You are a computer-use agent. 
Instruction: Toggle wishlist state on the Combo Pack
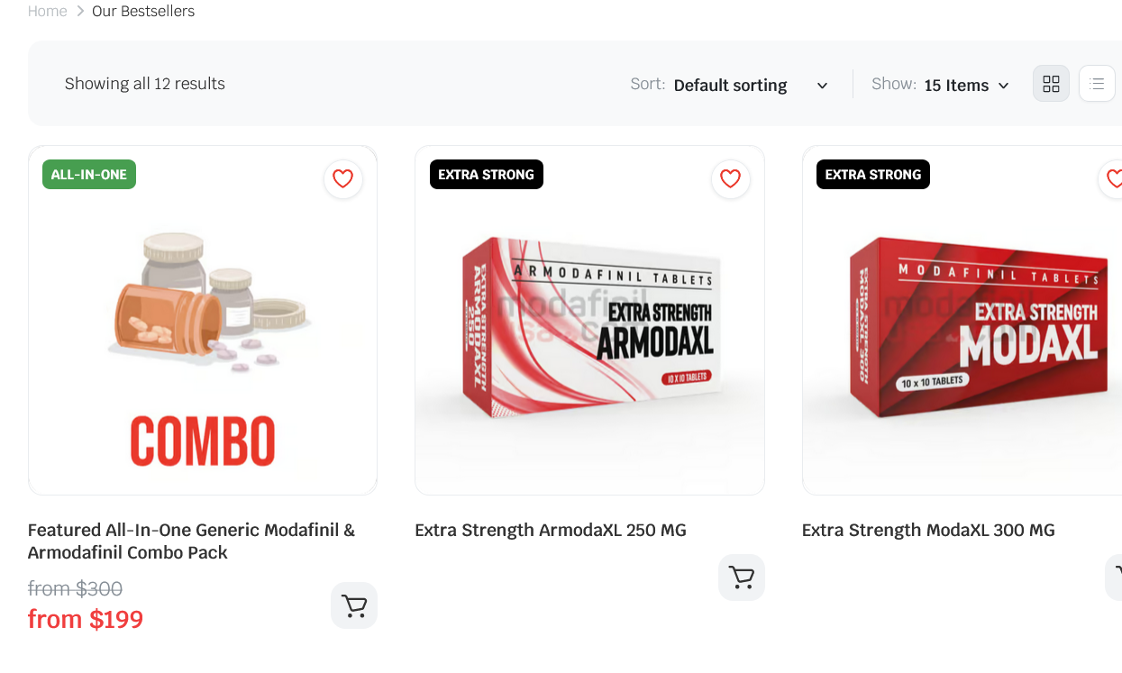(342, 179)
